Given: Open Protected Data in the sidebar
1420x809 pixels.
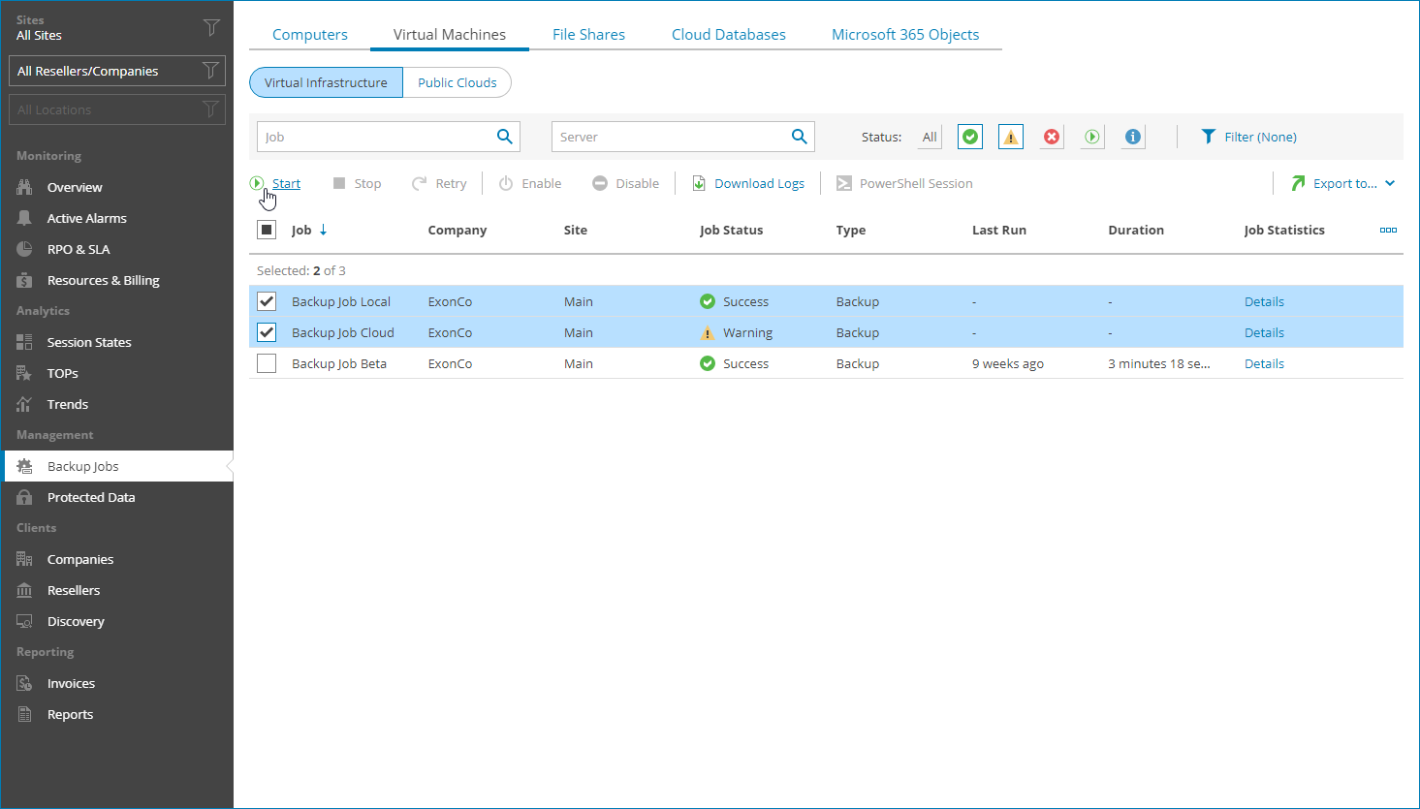Looking at the screenshot, I should [91, 497].
